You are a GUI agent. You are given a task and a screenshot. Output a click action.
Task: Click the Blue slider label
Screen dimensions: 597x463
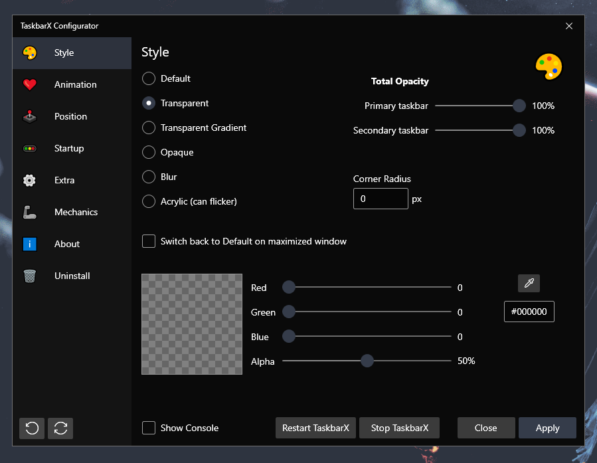coord(260,337)
